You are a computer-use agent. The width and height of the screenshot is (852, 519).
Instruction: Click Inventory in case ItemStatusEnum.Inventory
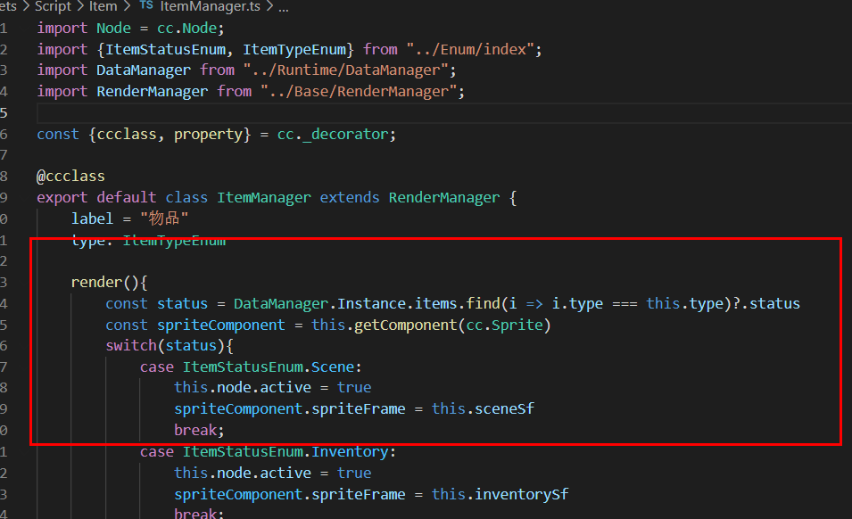pyautogui.click(x=350, y=452)
